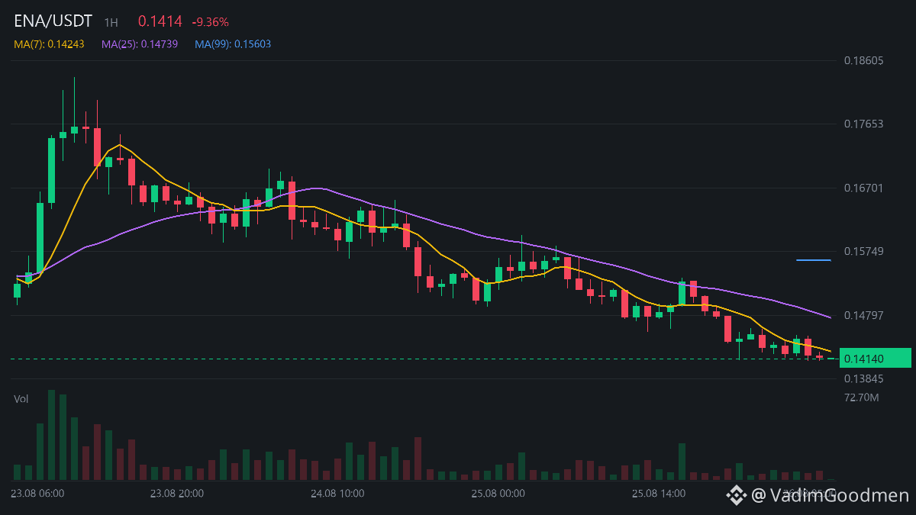Click the short blue MA(99) line segment
This screenshot has height=515, width=916.
coord(814,260)
